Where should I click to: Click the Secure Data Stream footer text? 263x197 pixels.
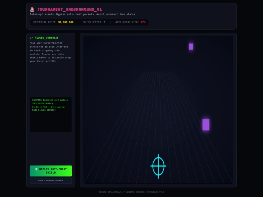[131, 192]
